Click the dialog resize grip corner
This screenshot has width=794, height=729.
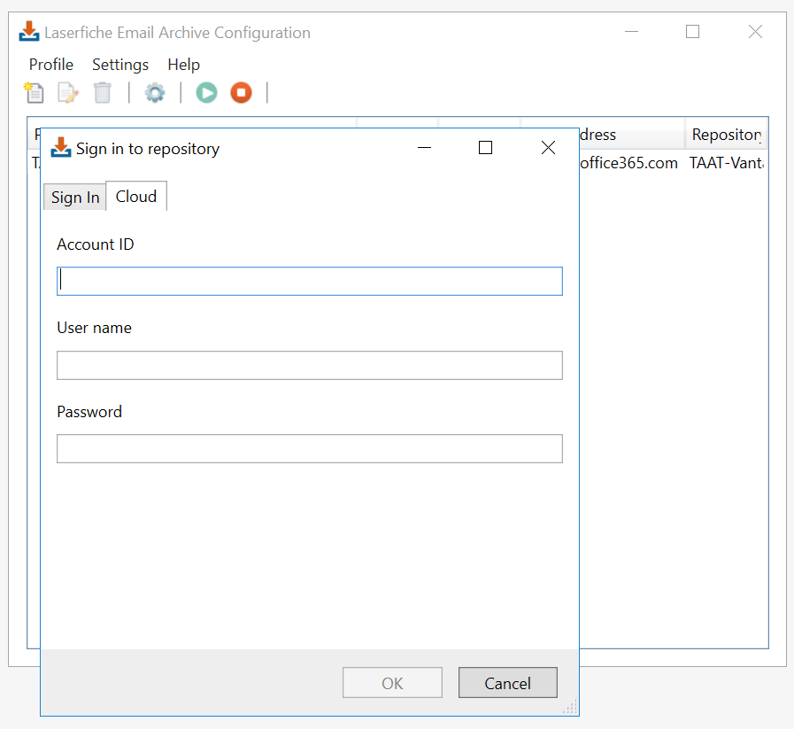click(x=570, y=707)
